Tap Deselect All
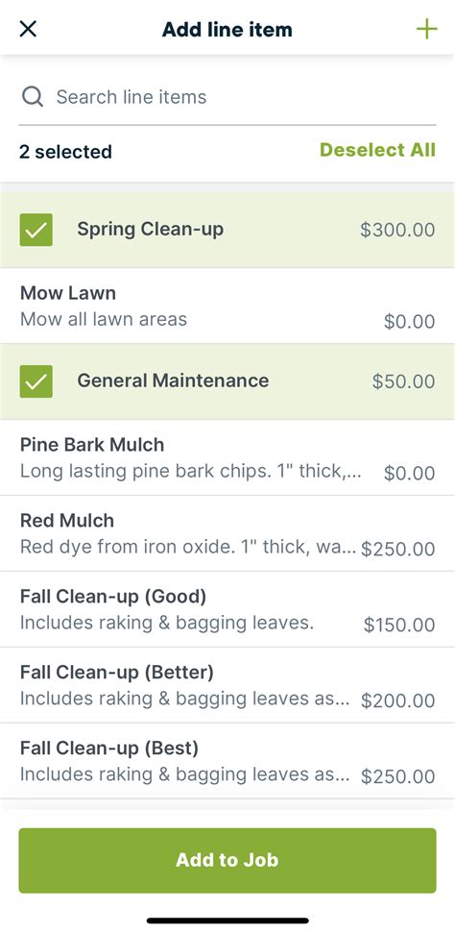 (x=377, y=150)
